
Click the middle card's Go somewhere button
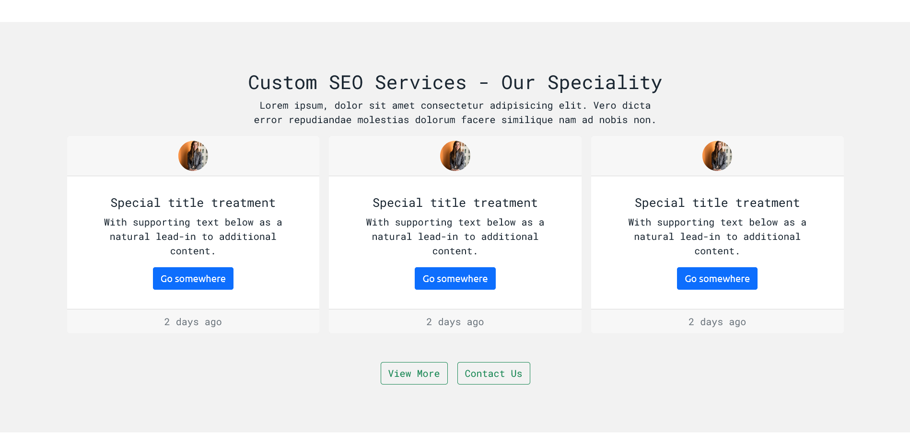click(x=455, y=278)
